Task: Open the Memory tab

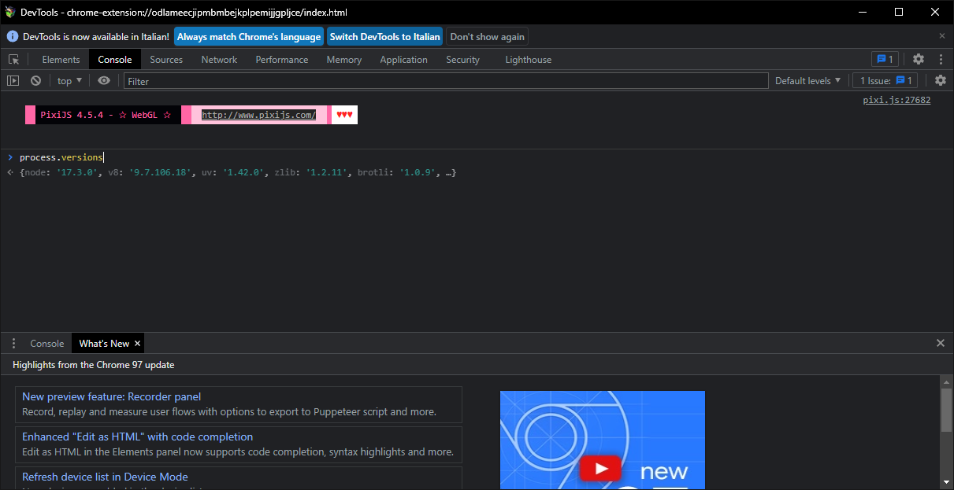Action: (344, 60)
